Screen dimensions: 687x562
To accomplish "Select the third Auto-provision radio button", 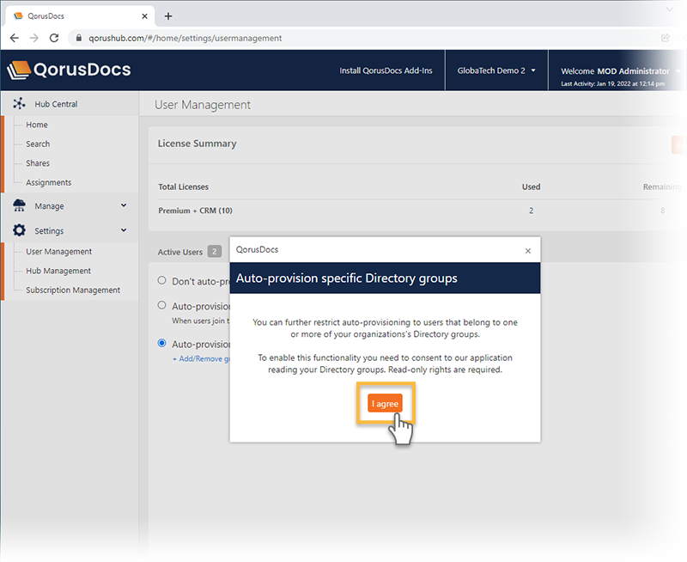I will pyautogui.click(x=162, y=343).
